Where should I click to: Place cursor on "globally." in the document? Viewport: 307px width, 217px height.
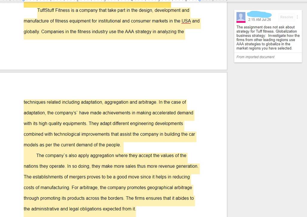(32, 32)
